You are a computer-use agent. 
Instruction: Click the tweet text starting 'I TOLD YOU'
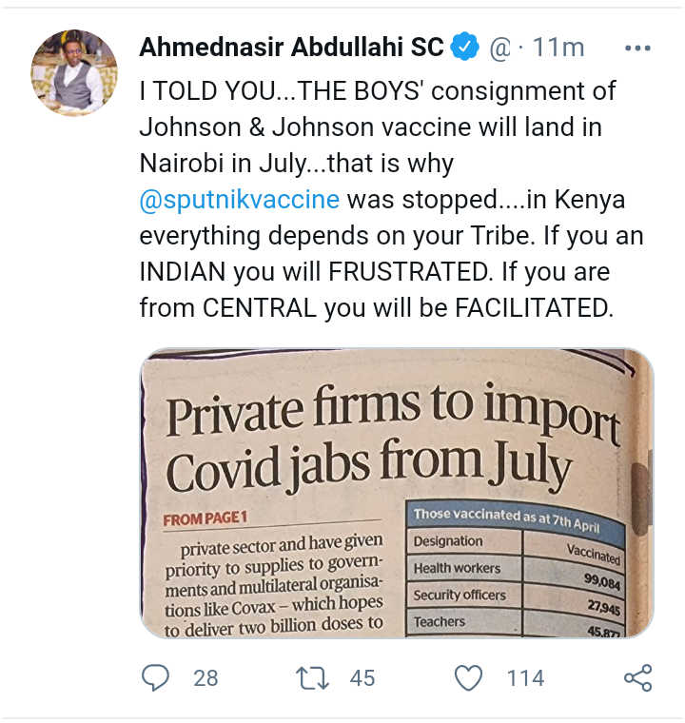click(x=391, y=199)
